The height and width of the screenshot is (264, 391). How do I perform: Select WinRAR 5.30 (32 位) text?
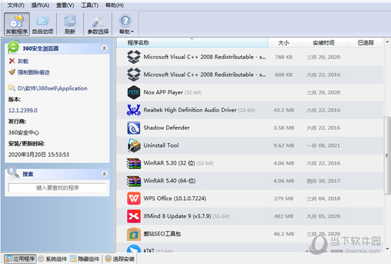(x=169, y=163)
